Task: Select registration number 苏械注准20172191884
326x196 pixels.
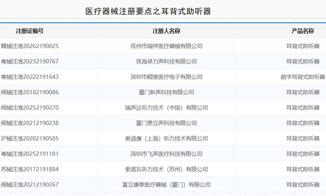Action: click(x=30, y=169)
